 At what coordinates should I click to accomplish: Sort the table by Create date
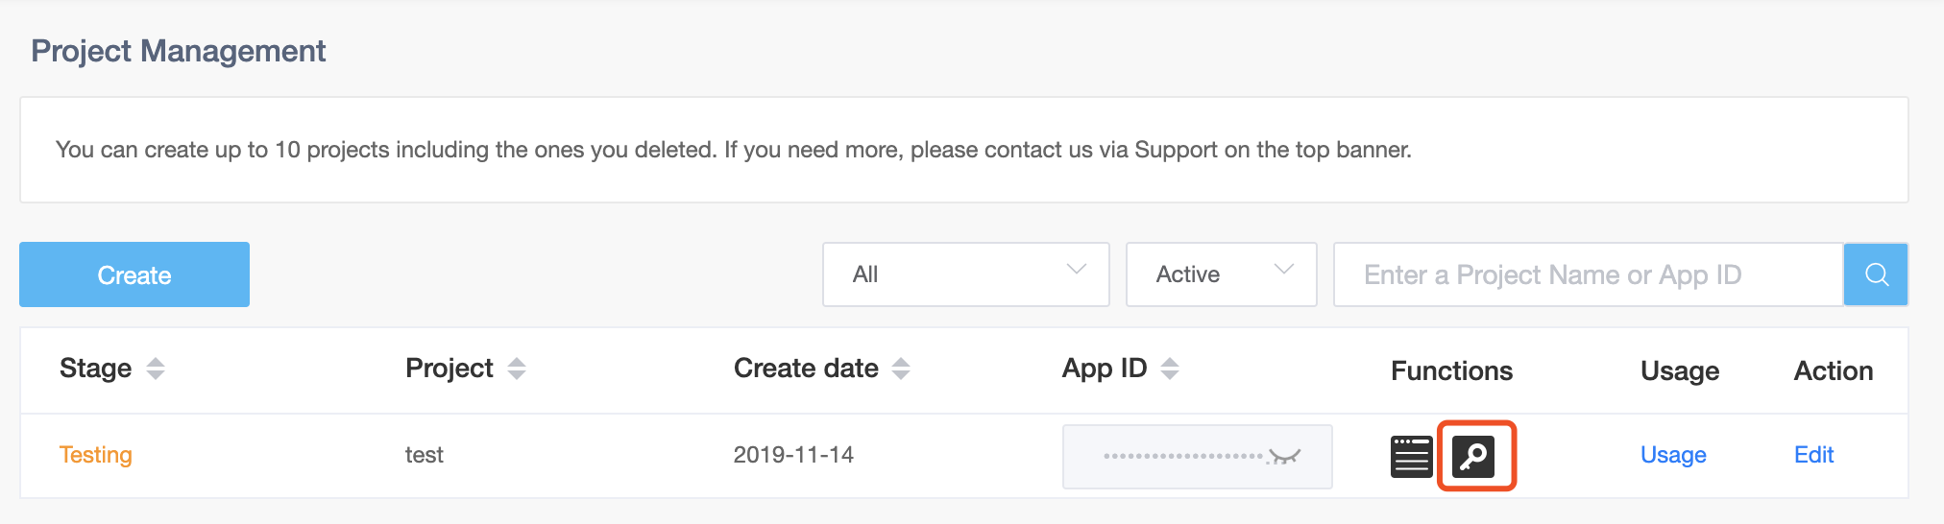coord(901,369)
